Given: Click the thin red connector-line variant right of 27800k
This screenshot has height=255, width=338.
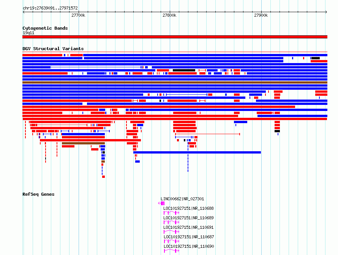Looking at the screenshot, I should point(208,134).
